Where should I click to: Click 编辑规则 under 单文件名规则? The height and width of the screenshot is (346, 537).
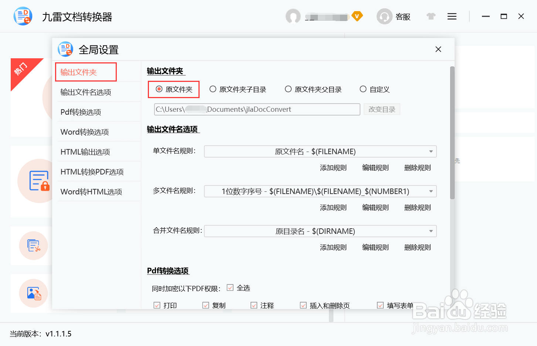[375, 168]
